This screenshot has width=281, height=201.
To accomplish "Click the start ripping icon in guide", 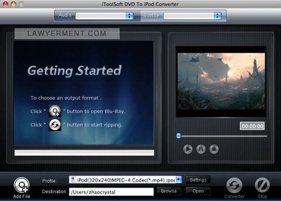I will coord(55,124).
